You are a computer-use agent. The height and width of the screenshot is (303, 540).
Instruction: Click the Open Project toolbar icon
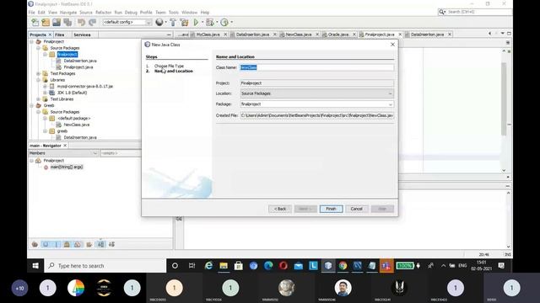(x=57, y=23)
